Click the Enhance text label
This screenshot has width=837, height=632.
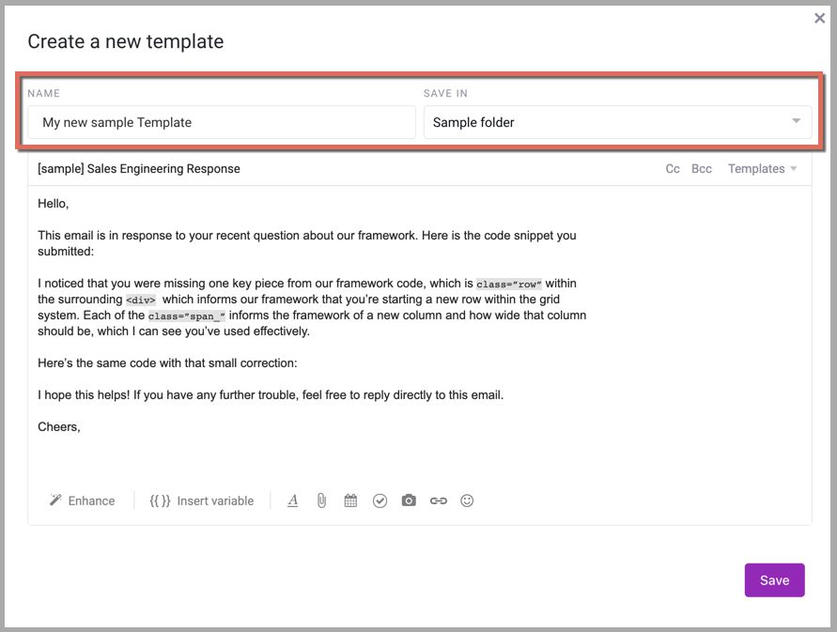91,501
